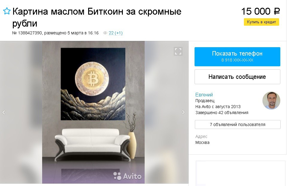The height and width of the screenshot is (186, 289).
Task: Open seller profile link Евгений
Action: 204,95
